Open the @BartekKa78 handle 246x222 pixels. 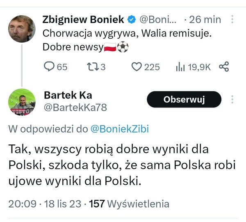tap(75, 108)
